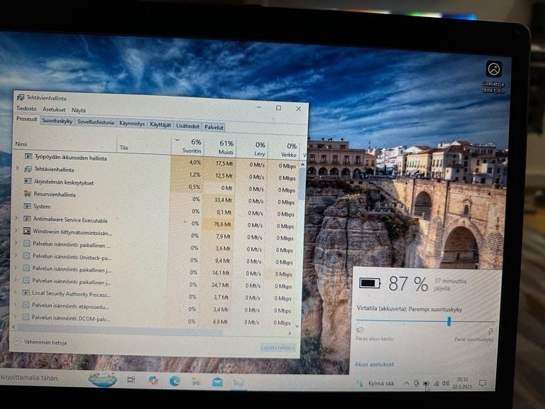The image size is (545, 409).
Task: Open File Explorer from taskbar
Action: pyautogui.click(x=196, y=382)
